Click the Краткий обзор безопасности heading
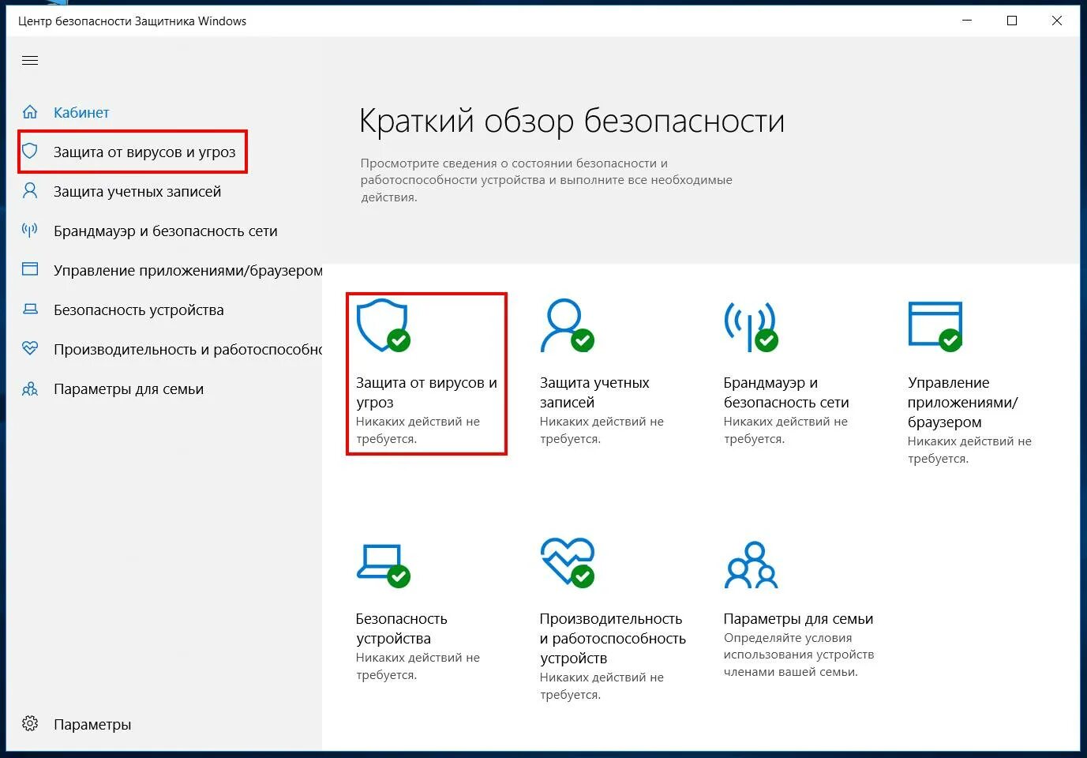The height and width of the screenshot is (758, 1087). click(x=572, y=121)
